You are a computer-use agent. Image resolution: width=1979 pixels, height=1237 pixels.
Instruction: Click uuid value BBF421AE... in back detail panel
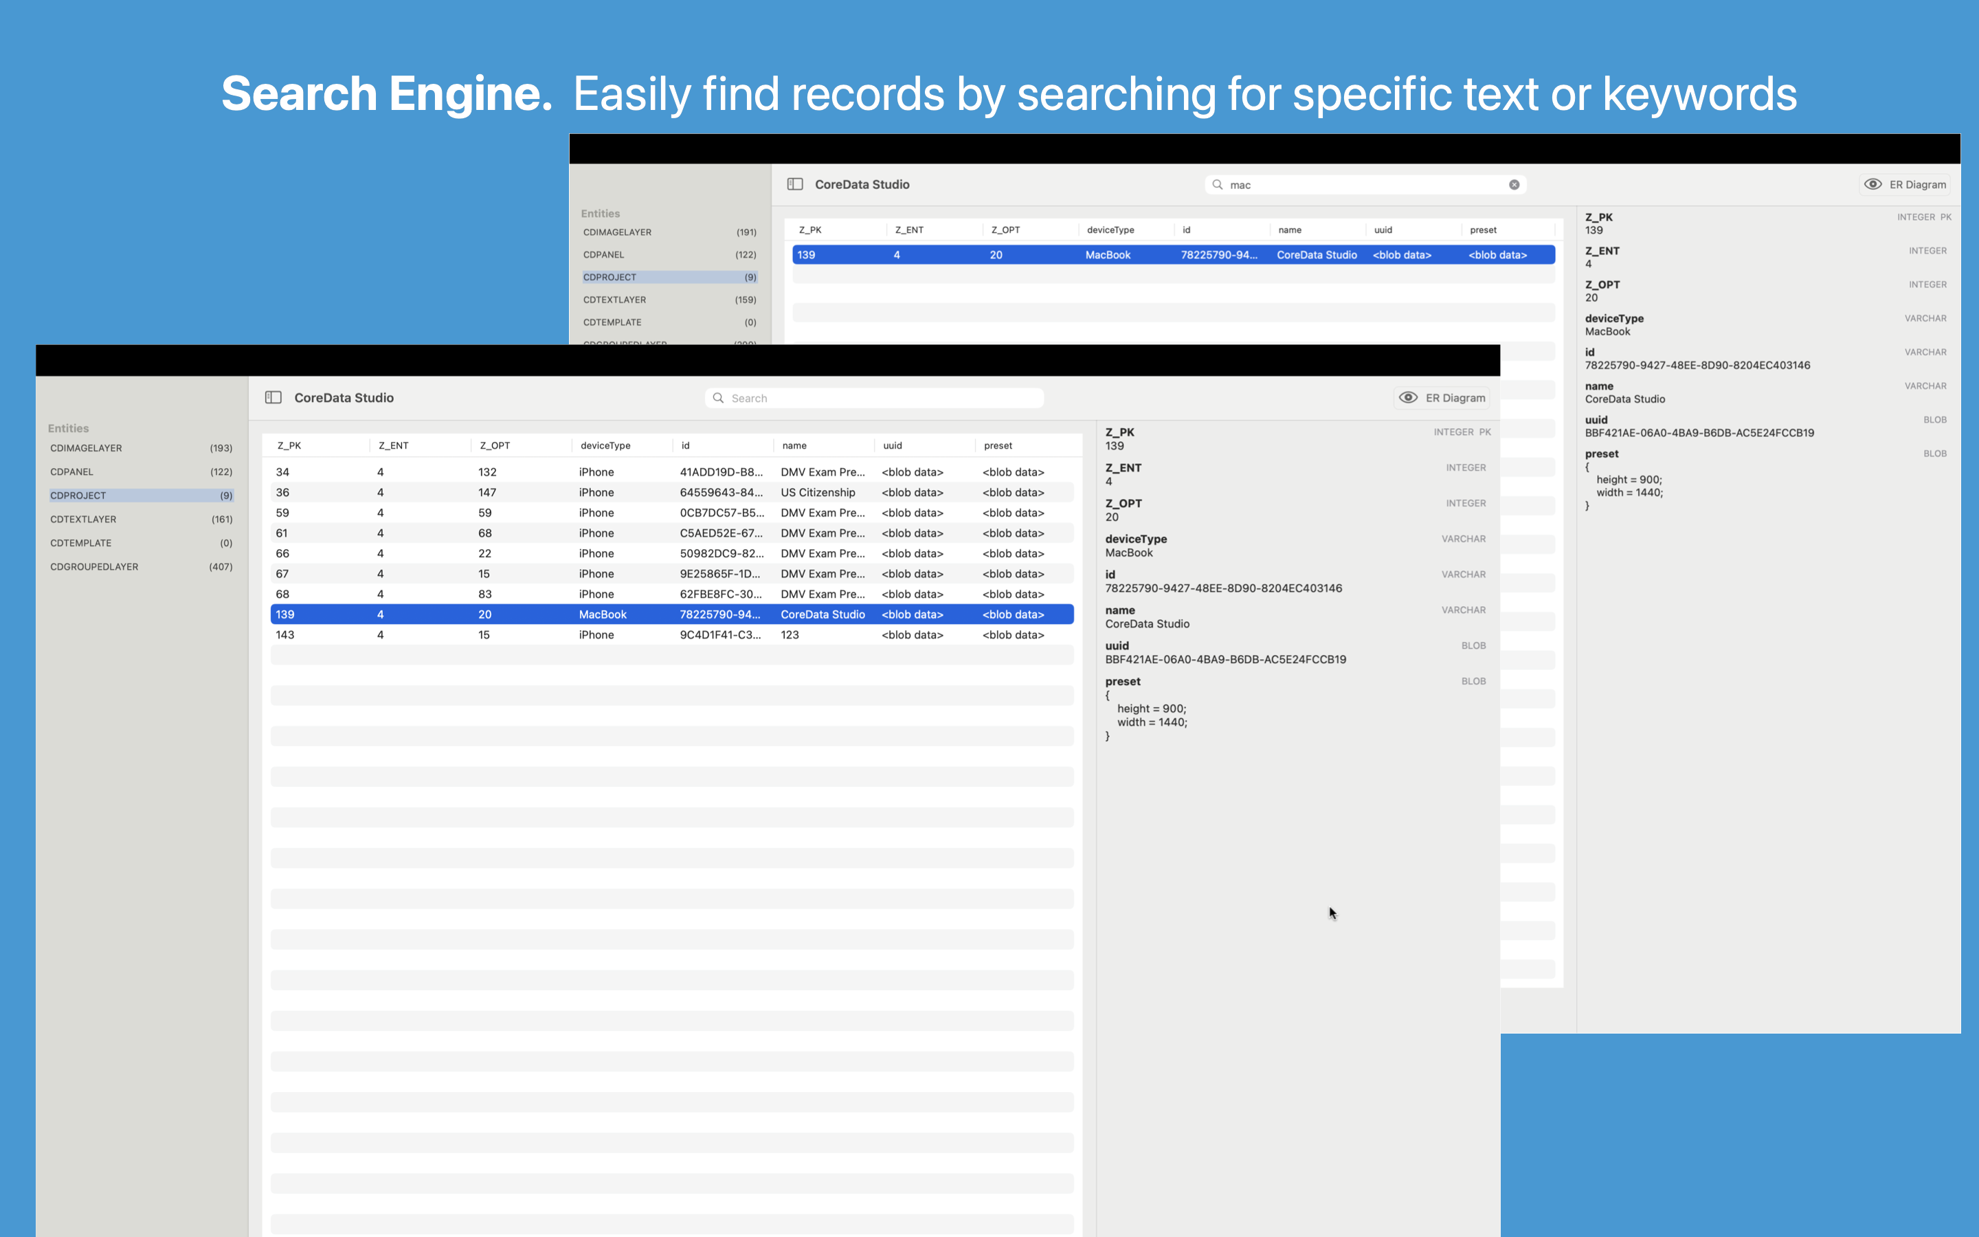[1699, 433]
